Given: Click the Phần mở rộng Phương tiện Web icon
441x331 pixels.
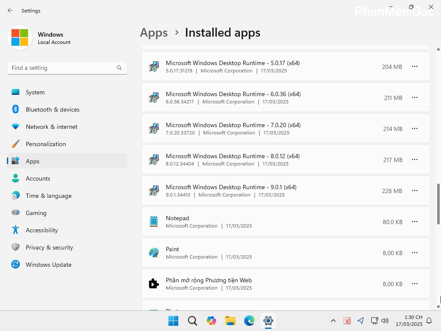Looking at the screenshot, I should pyautogui.click(x=154, y=284).
